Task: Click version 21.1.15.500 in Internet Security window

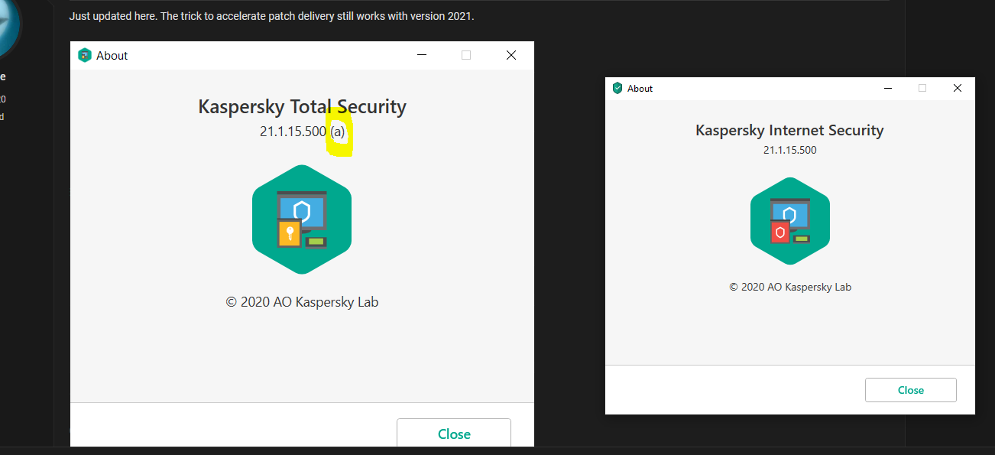Action: click(x=789, y=150)
